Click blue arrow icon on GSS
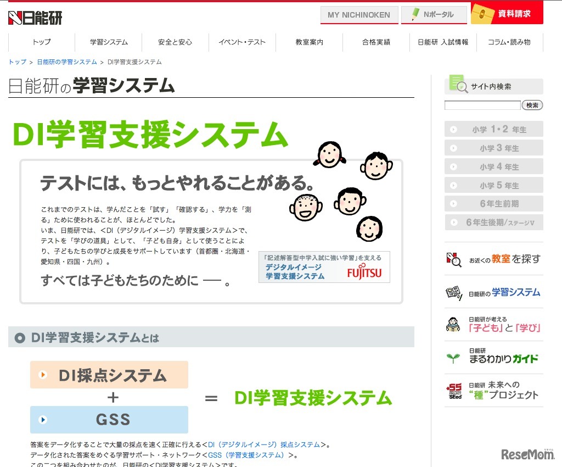The height and width of the screenshot is (467, 562). (43, 420)
